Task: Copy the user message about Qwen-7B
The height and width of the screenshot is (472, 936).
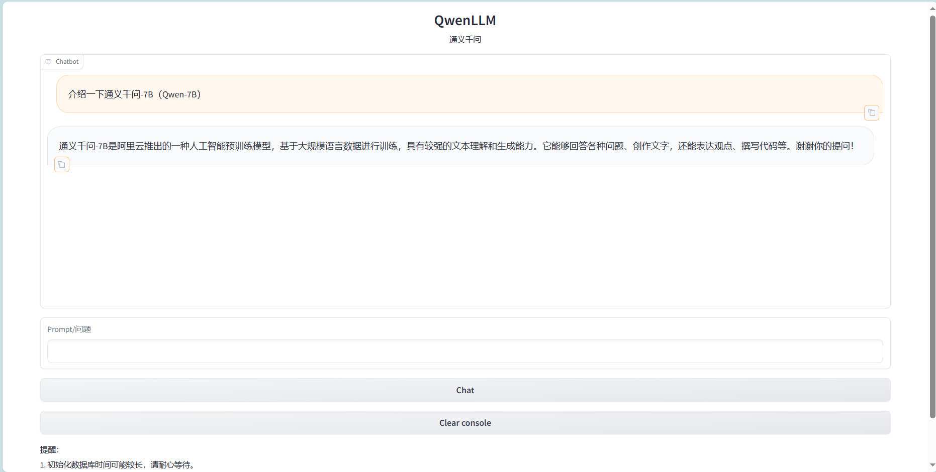Action: tap(871, 112)
